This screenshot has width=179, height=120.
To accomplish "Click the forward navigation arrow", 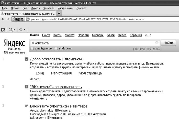I will click(8, 19).
